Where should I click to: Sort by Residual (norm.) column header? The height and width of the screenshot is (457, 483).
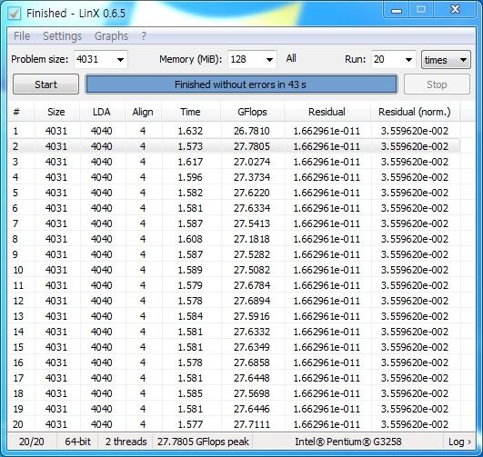coord(415,112)
